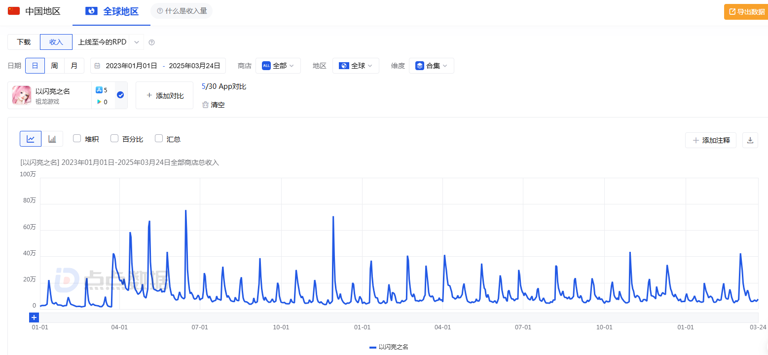Open the 维度 合集 dropdown
The width and height of the screenshot is (768, 355).
432,66
